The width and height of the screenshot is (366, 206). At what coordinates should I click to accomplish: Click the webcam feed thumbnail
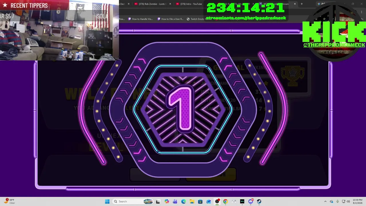click(59, 30)
